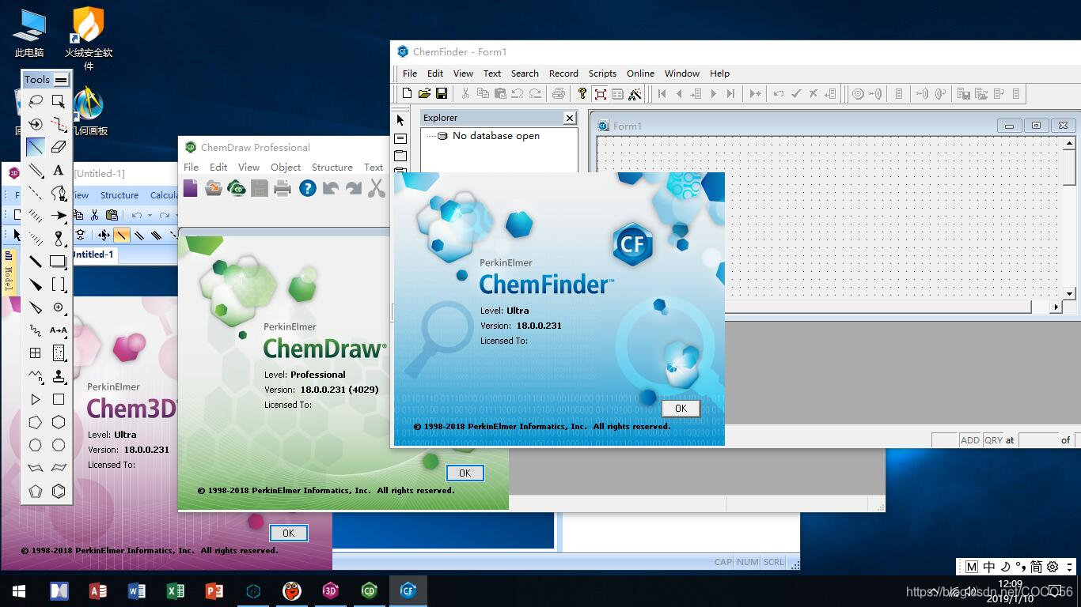Click Save disk icon in ChemFinder toolbar
The width and height of the screenshot is (1081, 607).
click(x=442, y=94)
